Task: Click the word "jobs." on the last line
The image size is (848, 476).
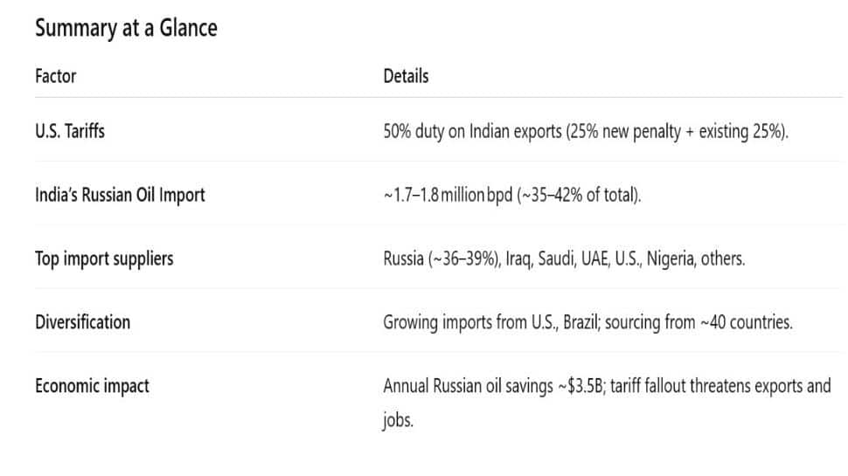Action: 398,420
